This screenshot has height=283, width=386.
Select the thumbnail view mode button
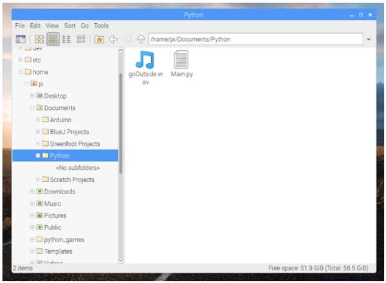[x=53, y=39]
